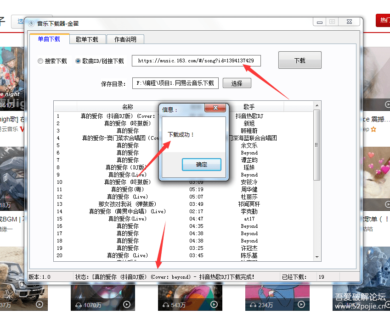Viewport: 390px width, 314px height.
Task: Click 选择 to choose save directory
Action: [x=237, y=83]
